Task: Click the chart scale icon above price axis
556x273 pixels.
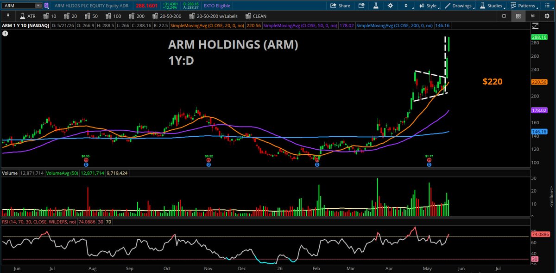Action: click(535, 26)
